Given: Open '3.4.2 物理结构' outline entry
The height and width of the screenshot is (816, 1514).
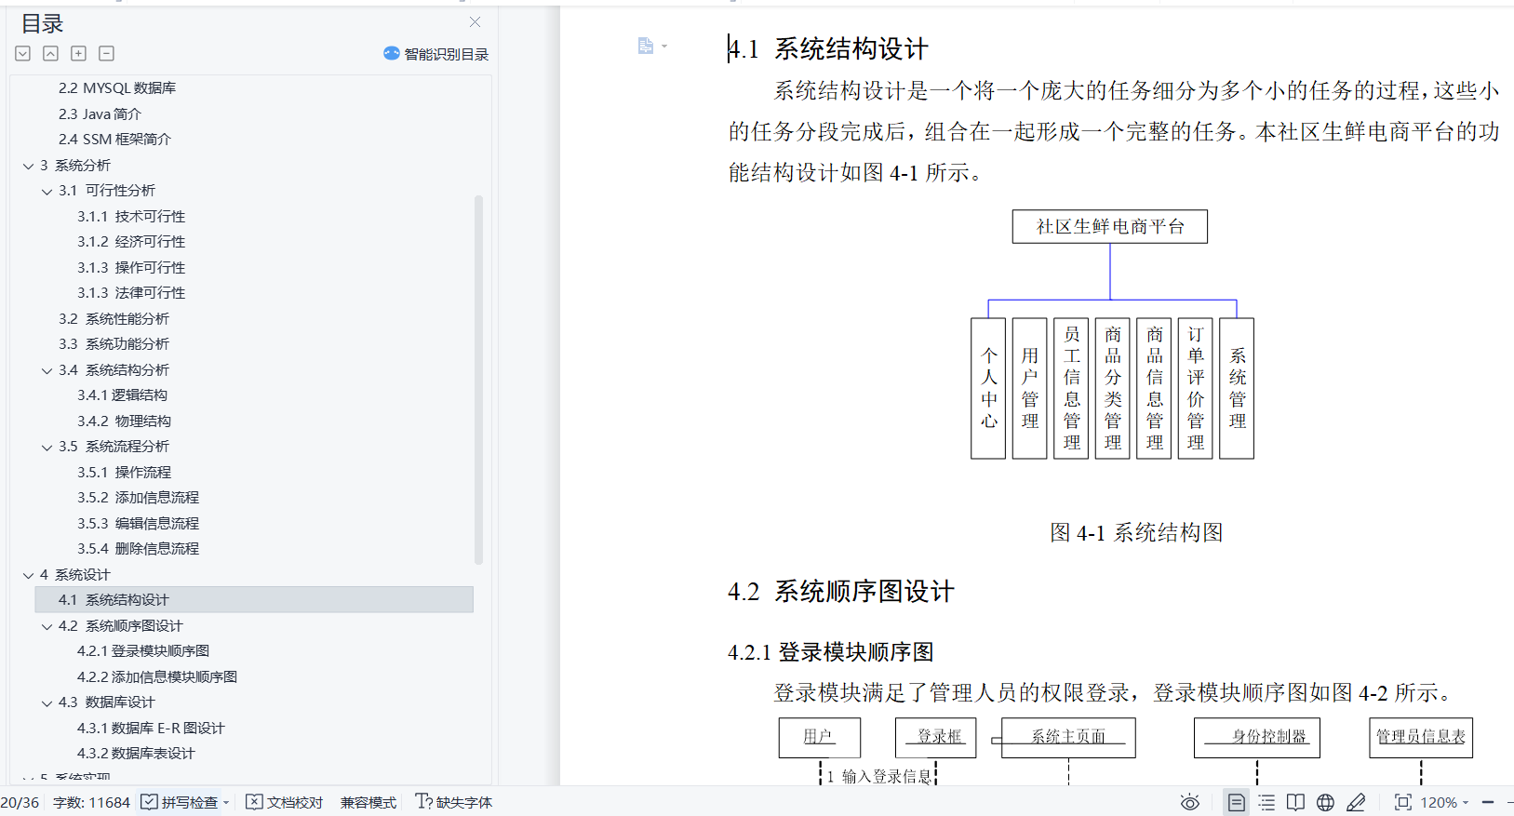Looking at the screenshot, I should [x=124, y=421].
